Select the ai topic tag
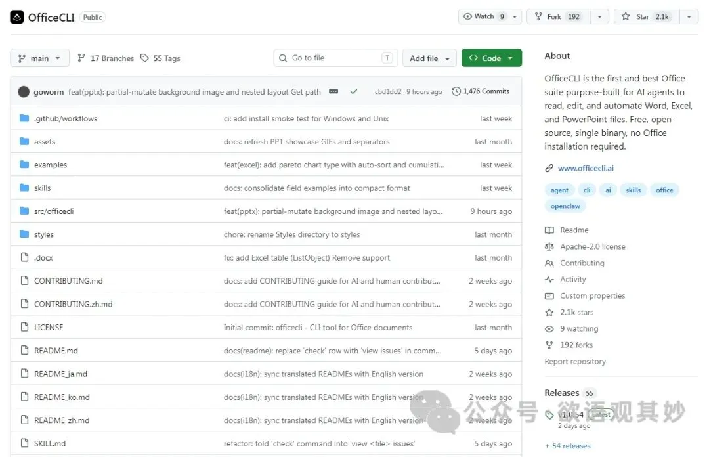Image resolution: width=709 pixels, height=457 pixels. pyautogui.click(x=608, y=190)
